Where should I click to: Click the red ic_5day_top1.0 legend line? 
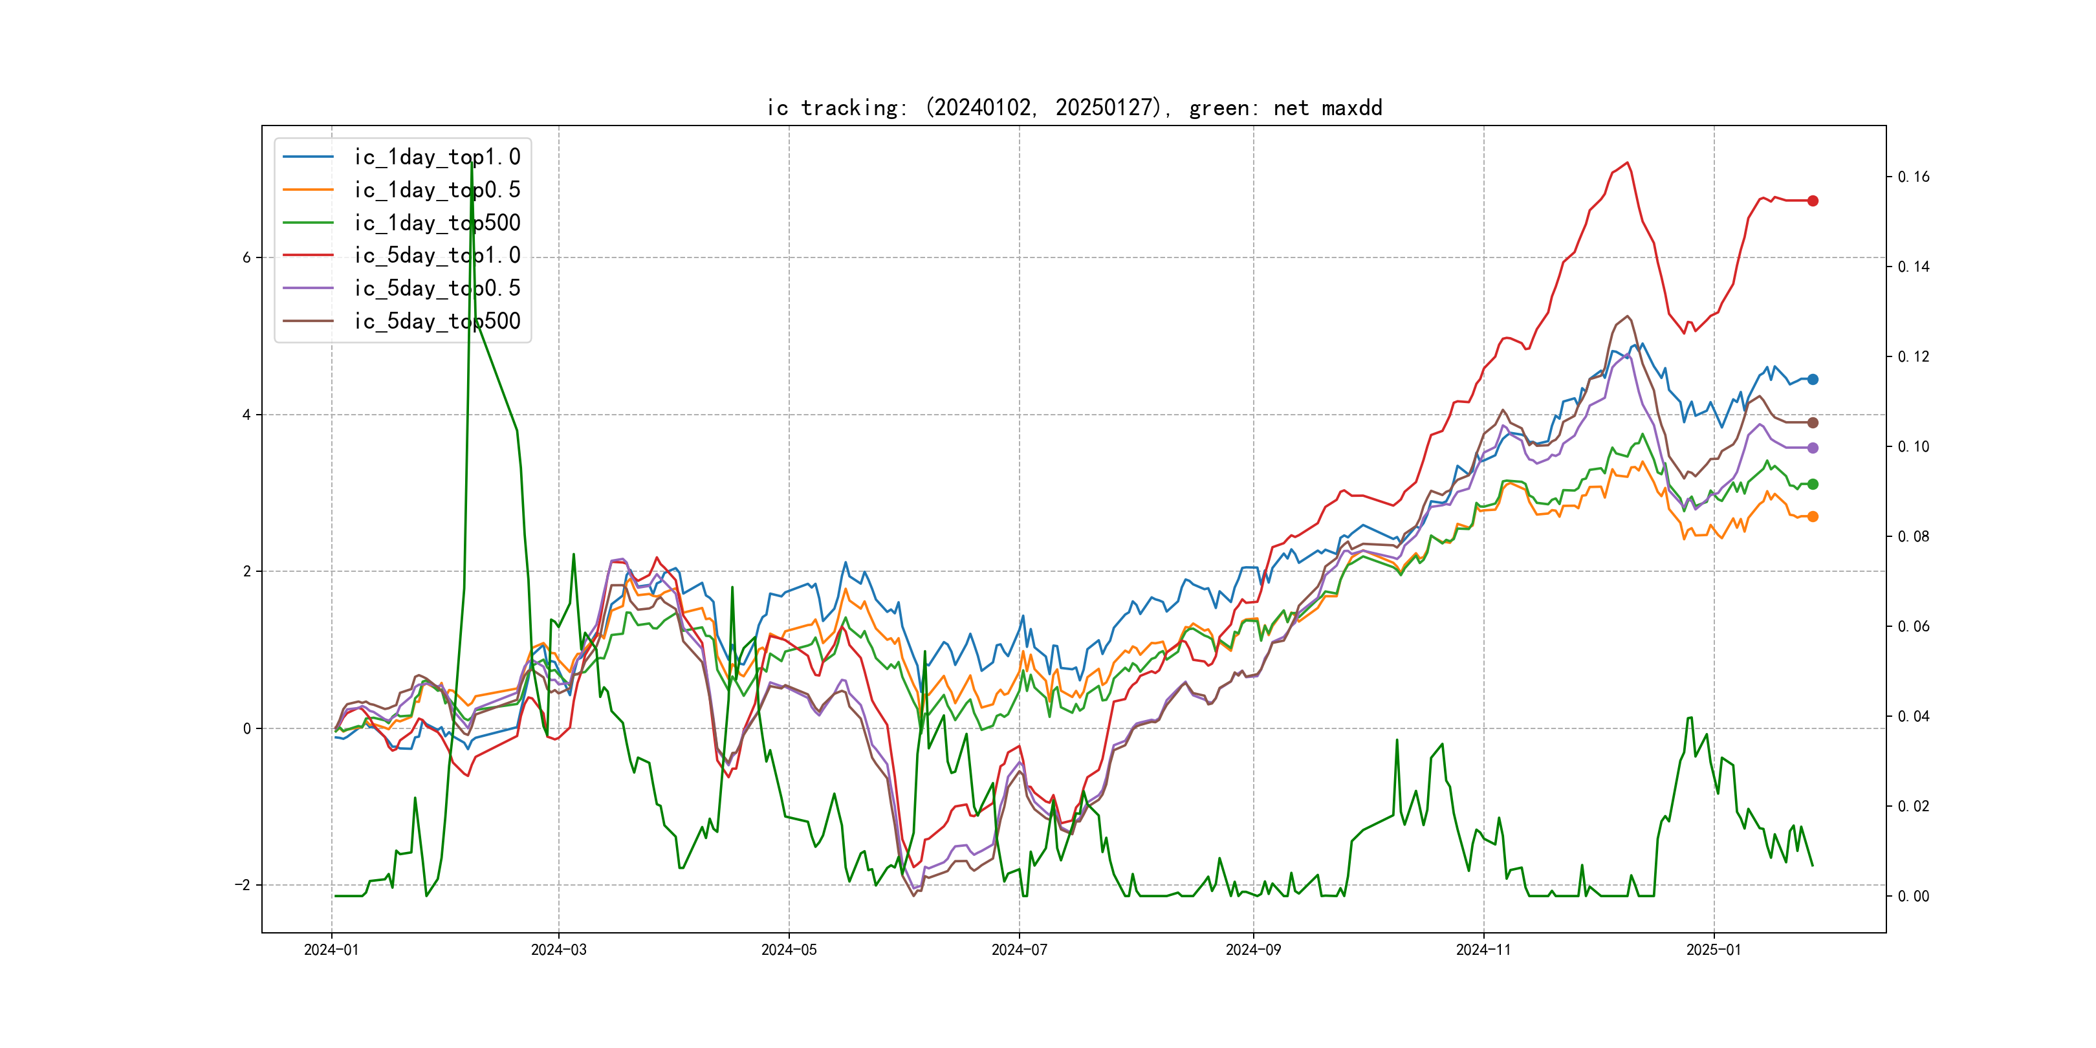[307, 256]
